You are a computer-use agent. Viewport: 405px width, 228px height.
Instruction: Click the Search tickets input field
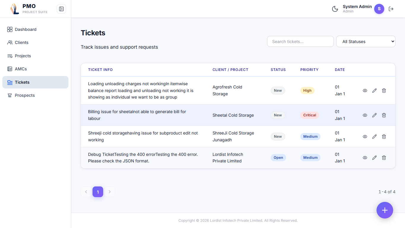(300, 41)
